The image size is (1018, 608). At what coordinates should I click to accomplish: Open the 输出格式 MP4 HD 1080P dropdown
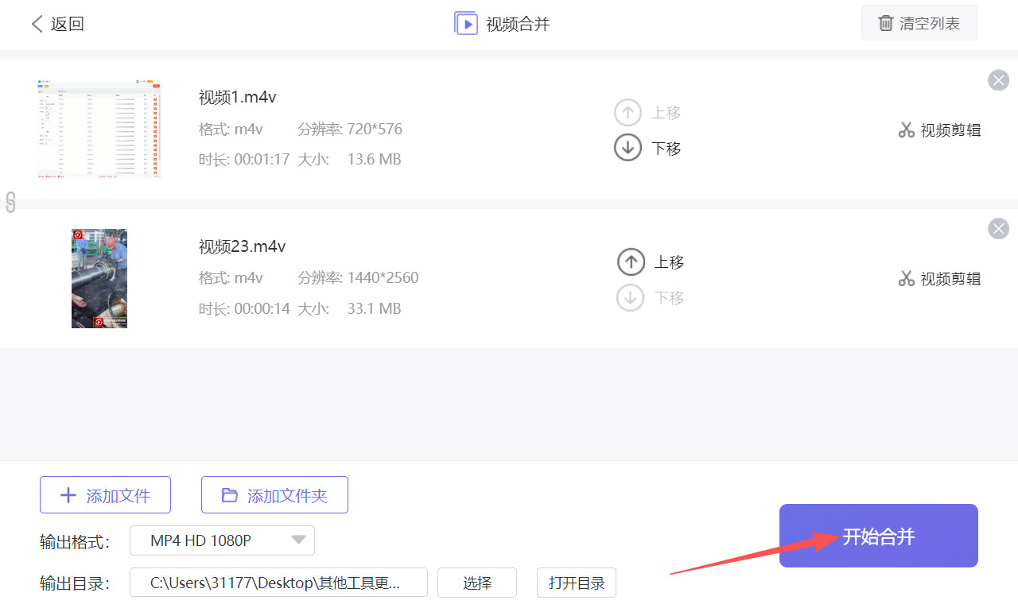coord(222,540)
